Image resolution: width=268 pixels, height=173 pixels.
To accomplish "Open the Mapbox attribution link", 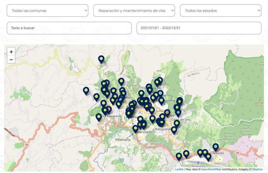I will (258, 169).
